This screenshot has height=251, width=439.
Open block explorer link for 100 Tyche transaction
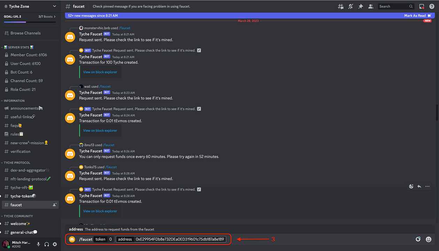[x=100, y=72]
